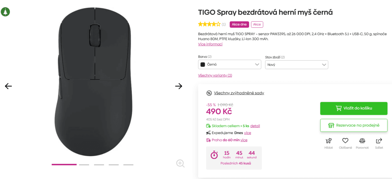Image resolution: width=392 pixels, height=179 pixels.
Task: Click the delivery dog icon beside Expedujeme
Action: pos(208,133)
